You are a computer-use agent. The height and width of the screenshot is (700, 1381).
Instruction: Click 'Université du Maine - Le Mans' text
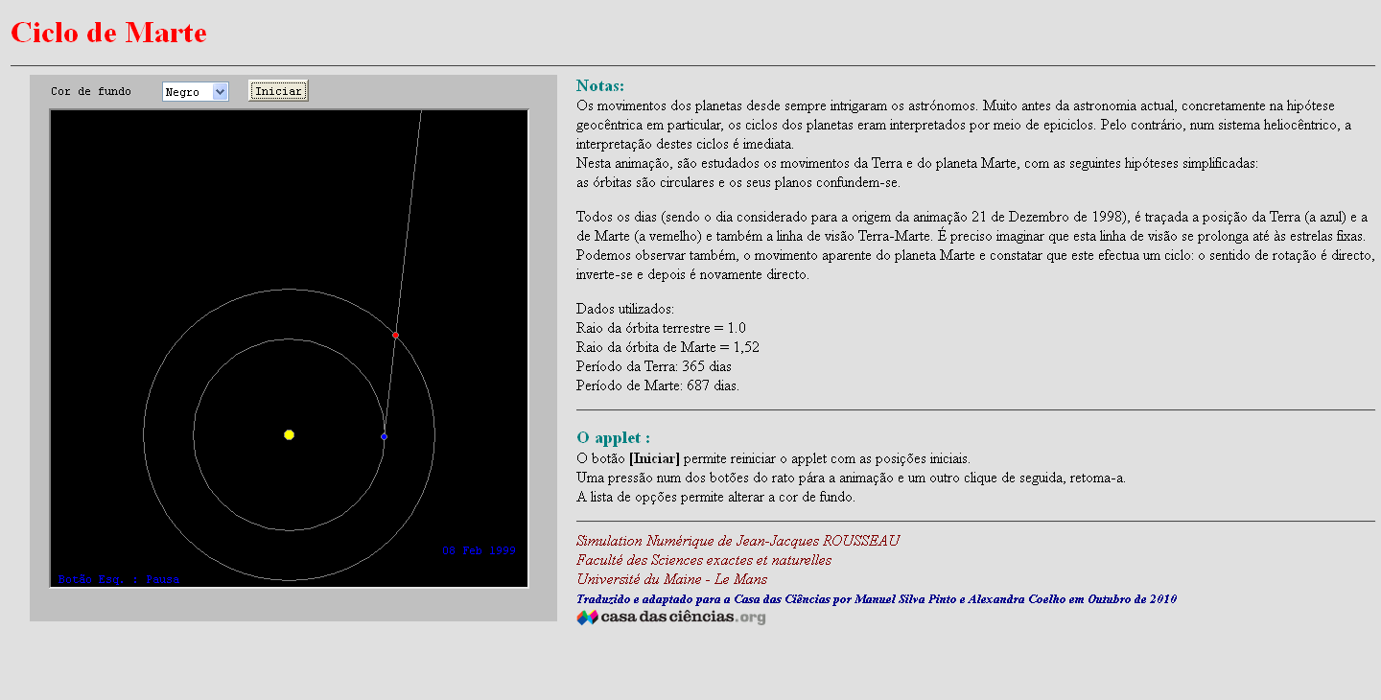(671, 579)
